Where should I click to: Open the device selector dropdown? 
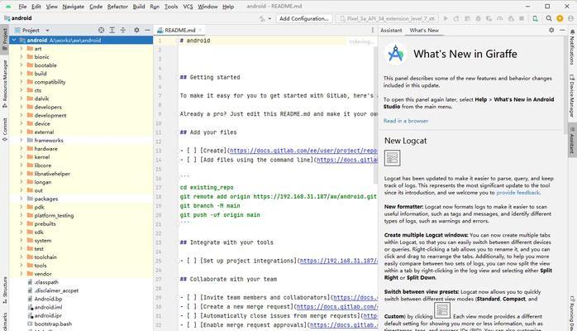click(387, 18)
